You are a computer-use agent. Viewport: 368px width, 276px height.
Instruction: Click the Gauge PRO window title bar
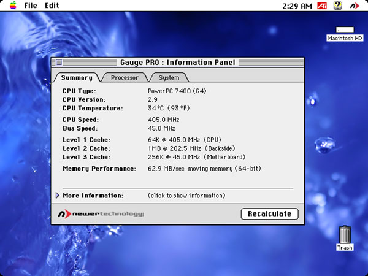point(177,62)
